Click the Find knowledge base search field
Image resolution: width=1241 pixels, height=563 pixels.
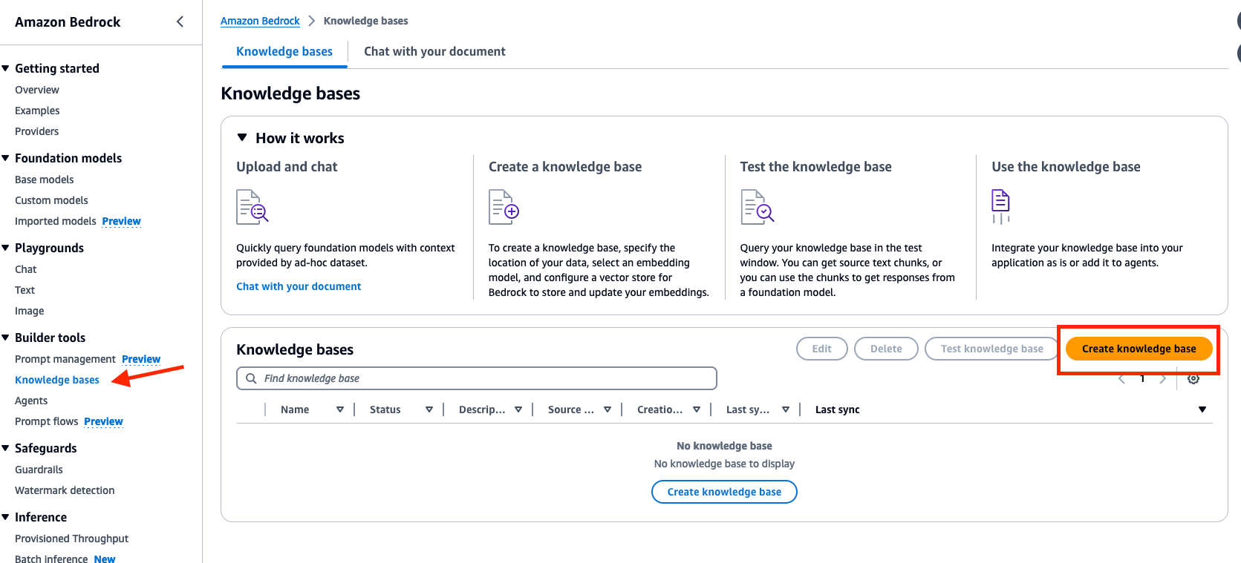[x=477, y=378]
